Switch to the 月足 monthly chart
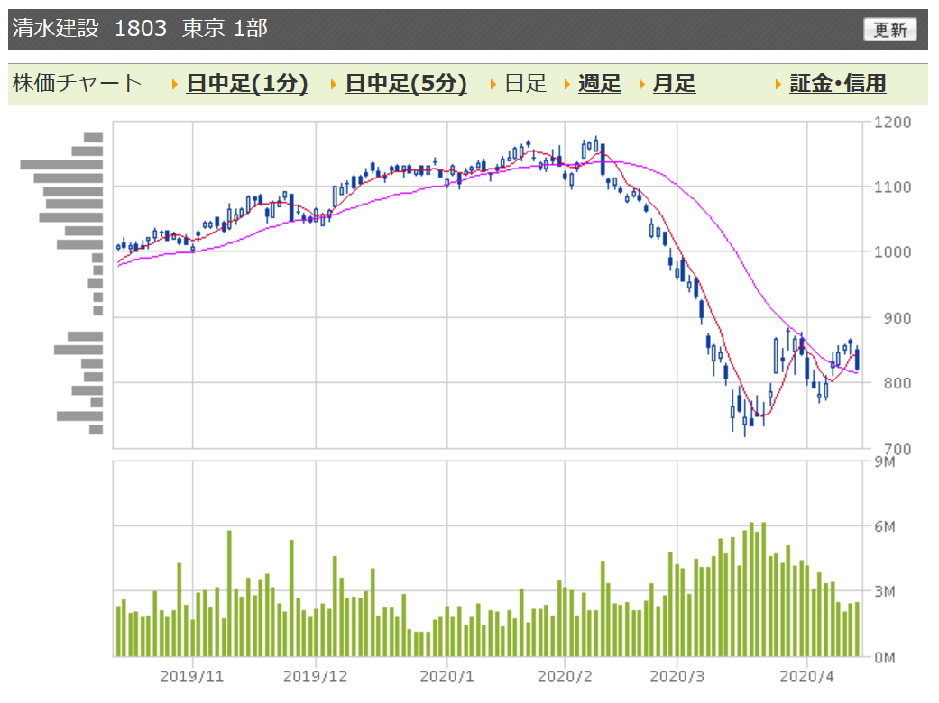Image resolution: width=939 pixels, height=703 pixels. pyautogui.click(x=674, y=83)
